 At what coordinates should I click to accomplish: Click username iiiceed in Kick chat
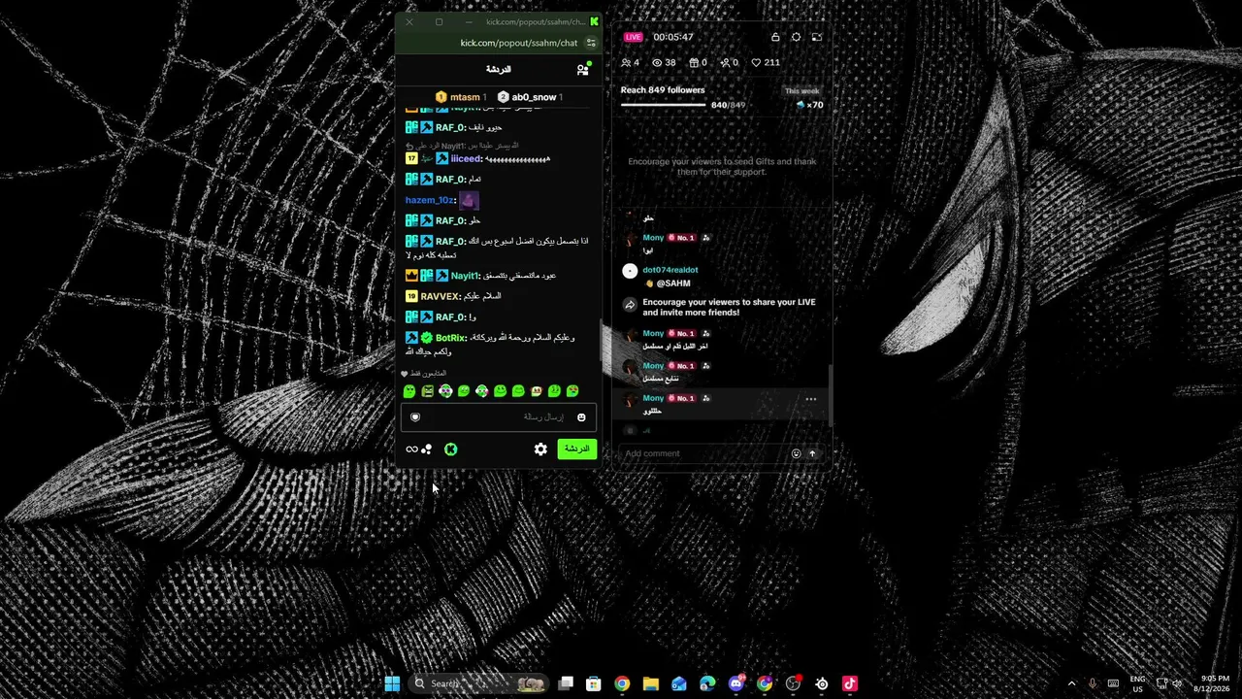pos(467,158)
